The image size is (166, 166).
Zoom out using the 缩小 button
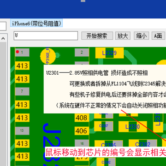point(141,36)
